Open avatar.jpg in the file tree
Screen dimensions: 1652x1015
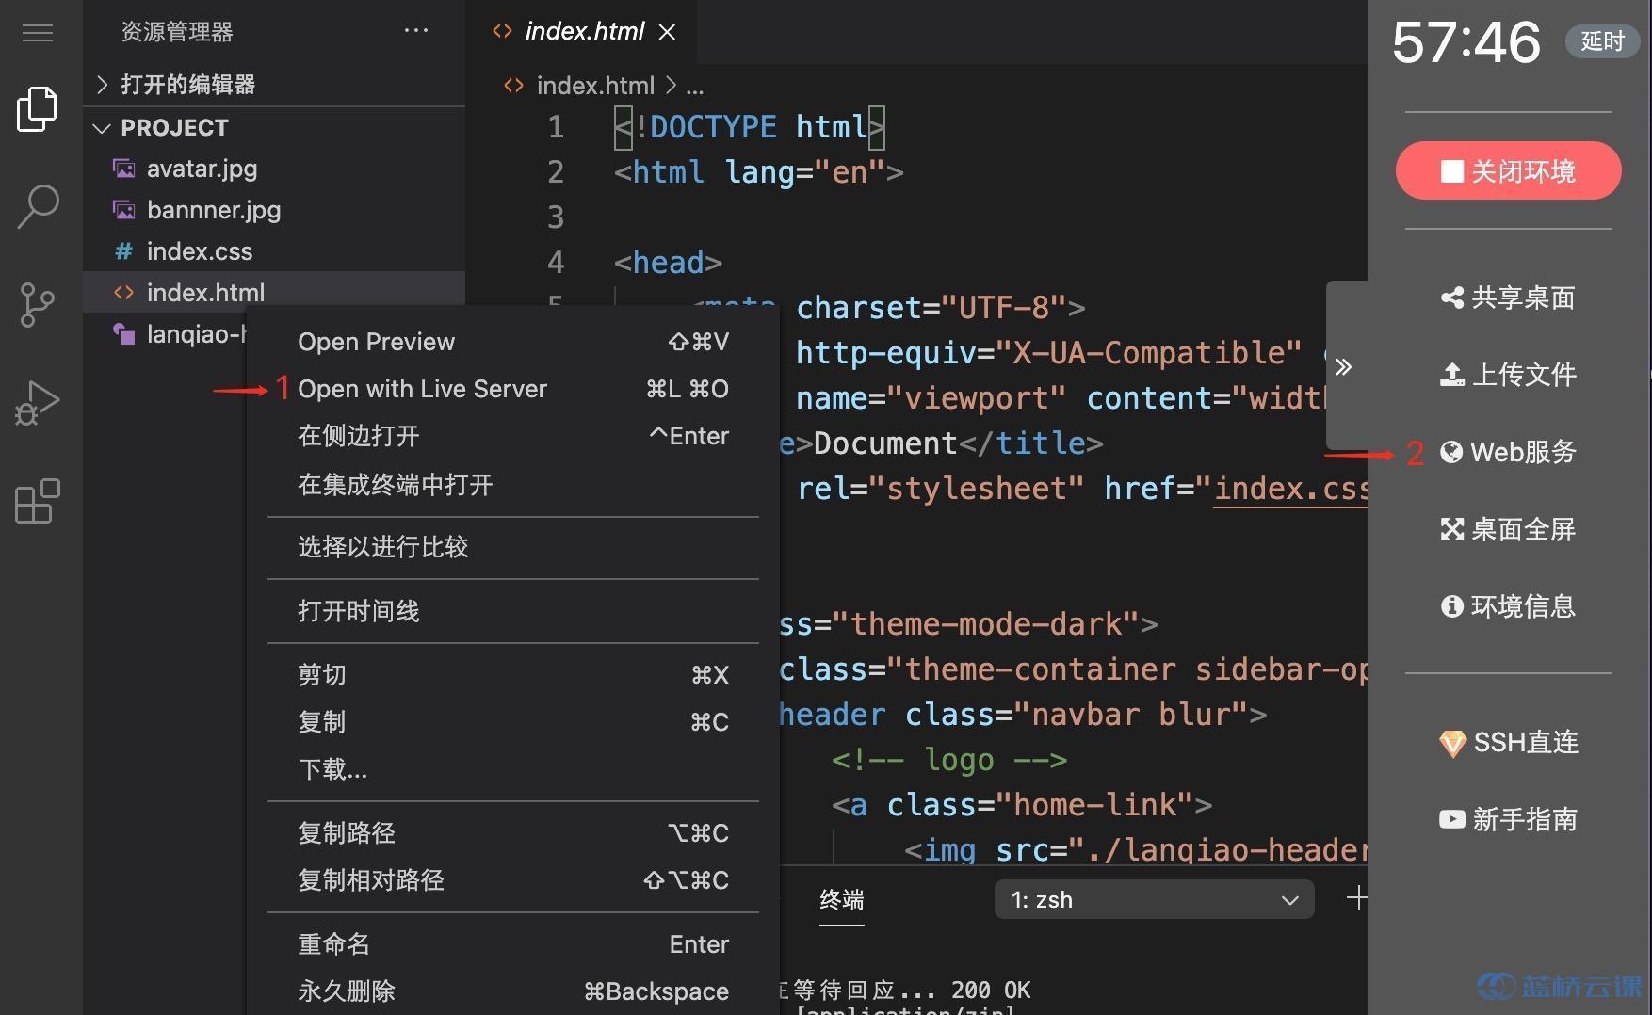coord(274,169)
